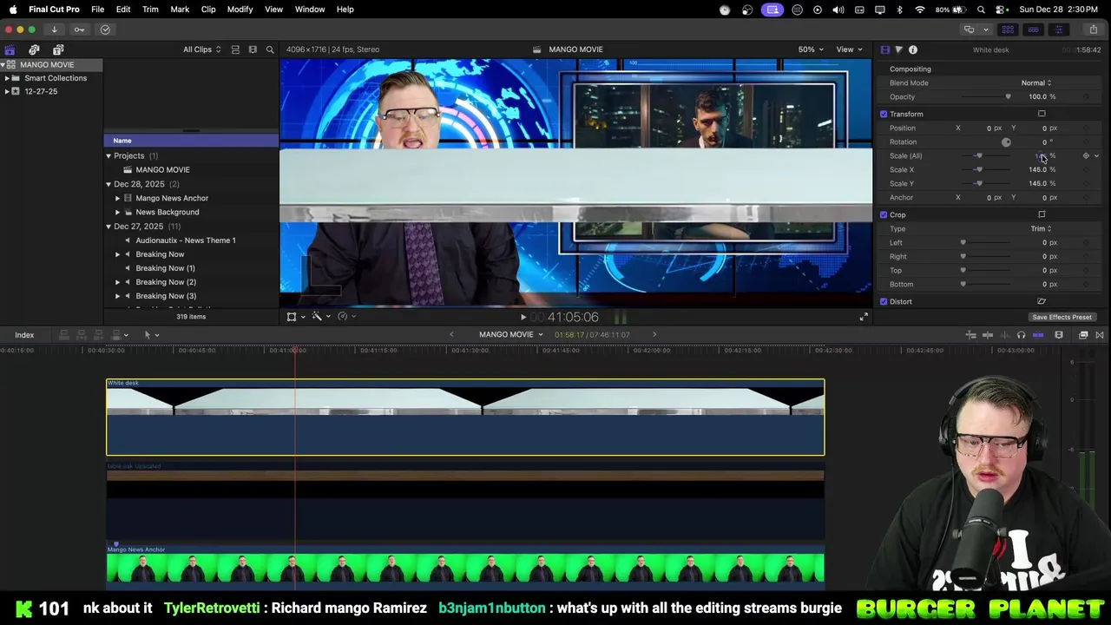This screenshot has height=625, width=1111.
Task: Open the retime speedometer menu
Action: point(345,317)
